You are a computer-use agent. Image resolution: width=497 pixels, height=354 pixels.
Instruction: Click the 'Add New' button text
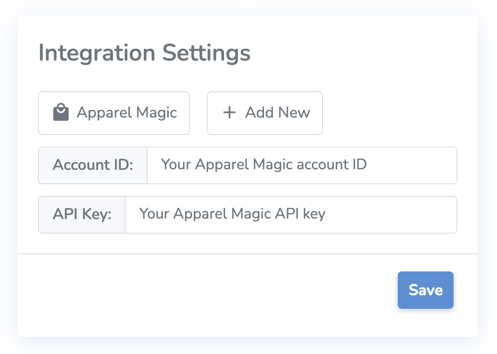tap(278, 113)
